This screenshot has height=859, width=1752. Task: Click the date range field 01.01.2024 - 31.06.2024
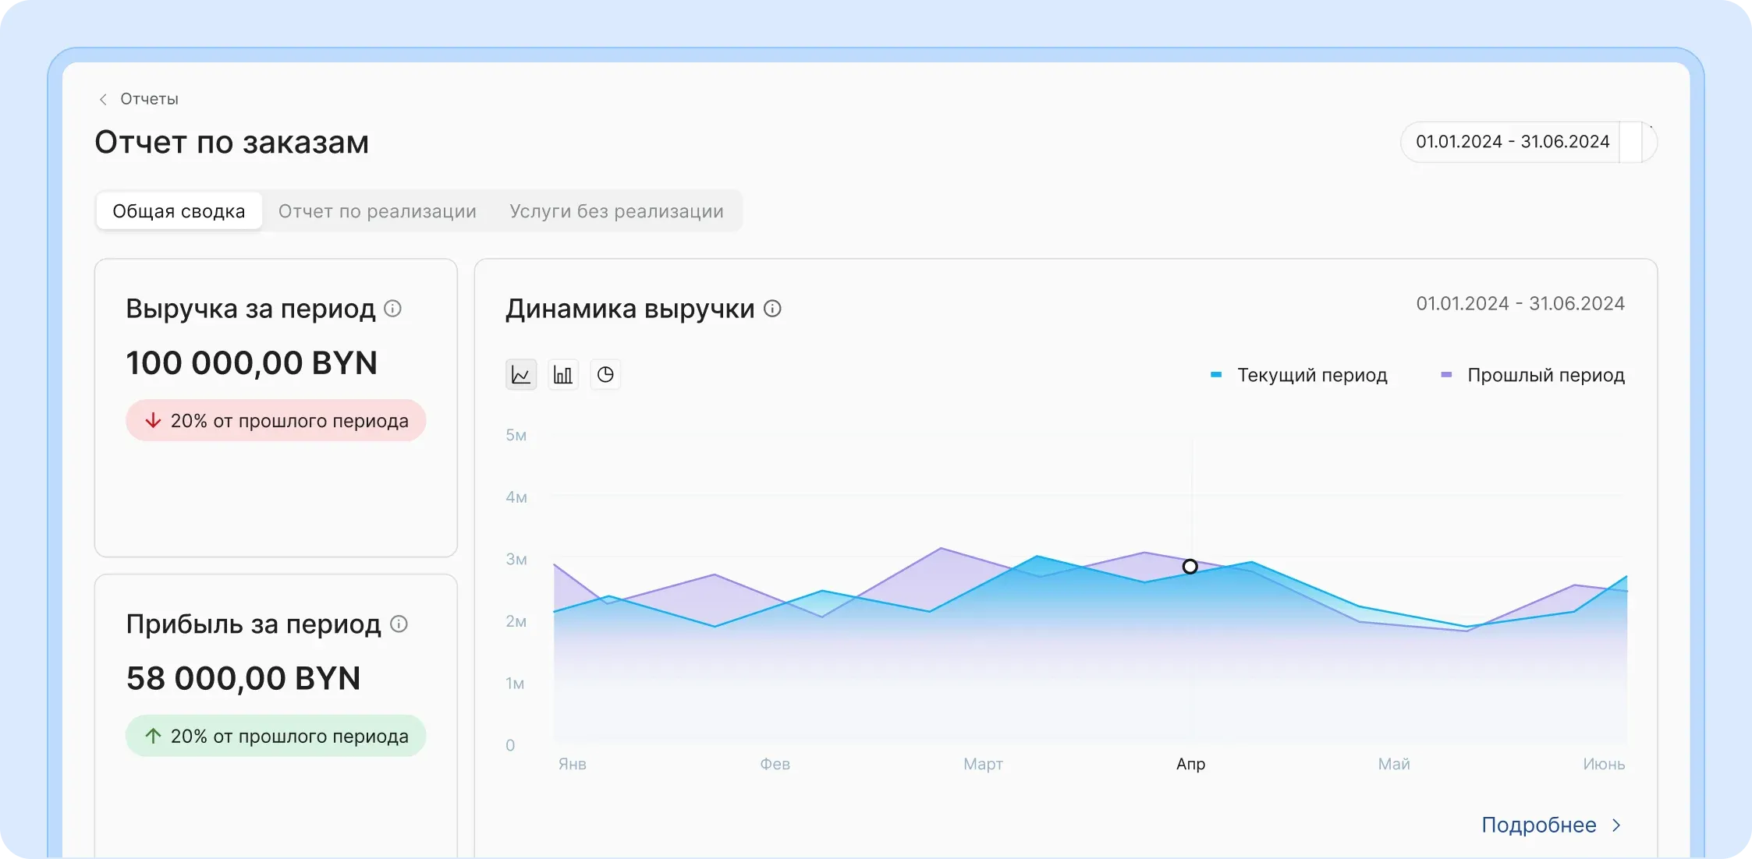pos(1513,141)
